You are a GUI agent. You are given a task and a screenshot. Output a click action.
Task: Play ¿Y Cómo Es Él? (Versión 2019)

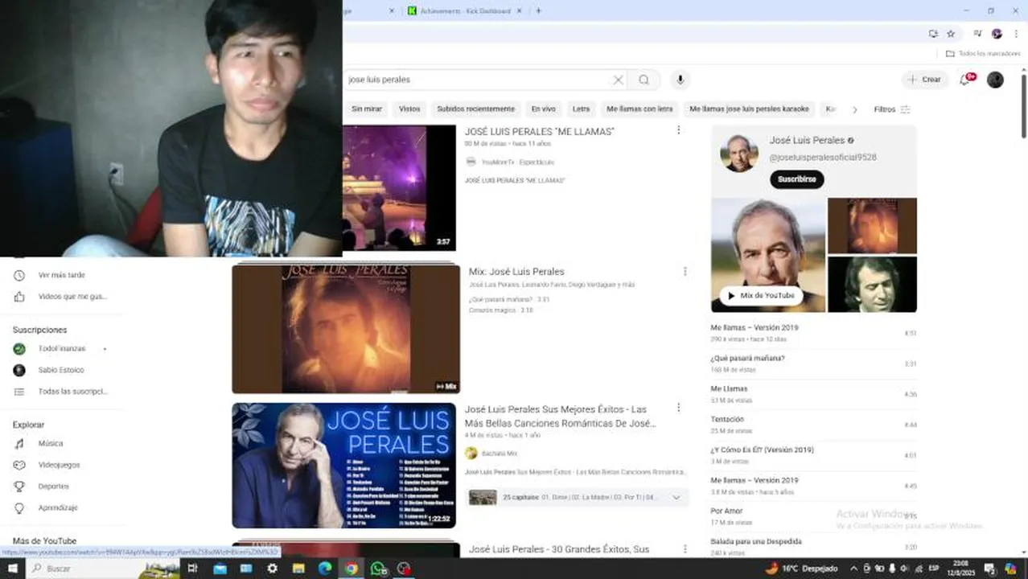point(813,455)
